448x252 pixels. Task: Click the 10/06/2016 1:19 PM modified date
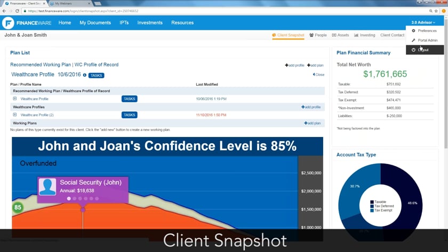(211, 99)
